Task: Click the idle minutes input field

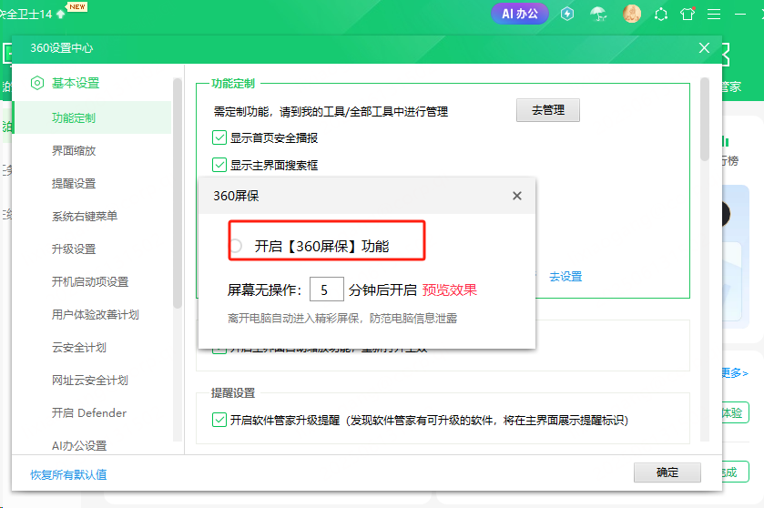Action: tap(327, 290)
